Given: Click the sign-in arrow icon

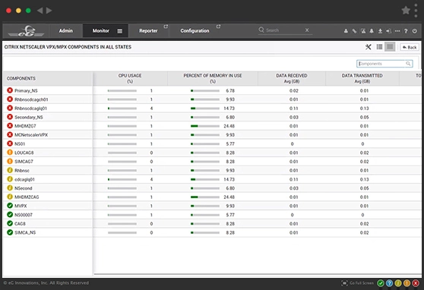Looking at the screenshot, I should 388,31.
